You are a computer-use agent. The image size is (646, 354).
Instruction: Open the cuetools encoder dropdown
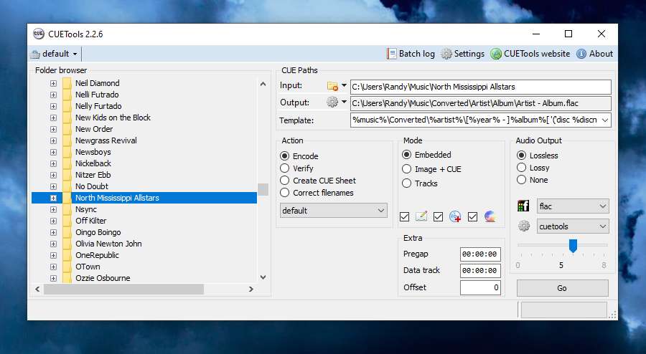point(573,226)
